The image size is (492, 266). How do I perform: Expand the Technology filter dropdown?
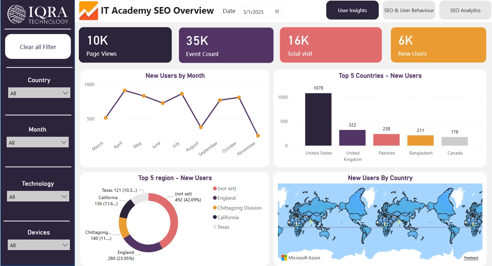coord(38,197)
